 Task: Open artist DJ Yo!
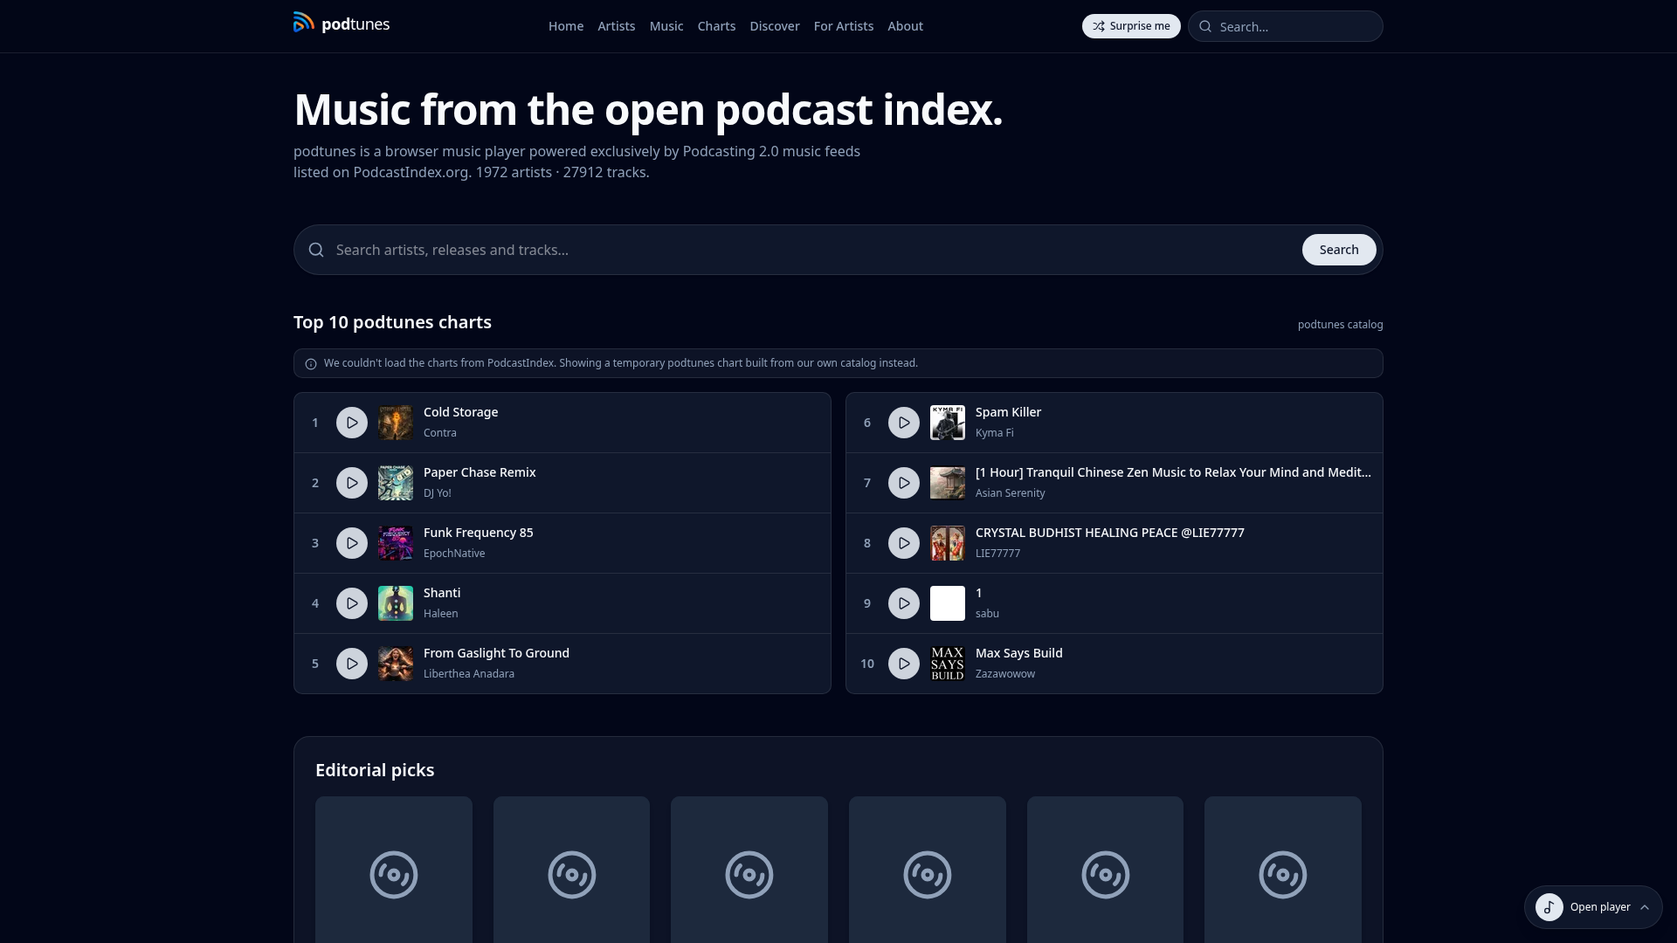[x=438, y=493]
